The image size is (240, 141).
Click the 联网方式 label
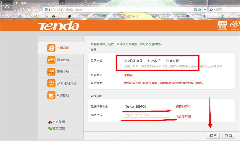tap(96, 61)
